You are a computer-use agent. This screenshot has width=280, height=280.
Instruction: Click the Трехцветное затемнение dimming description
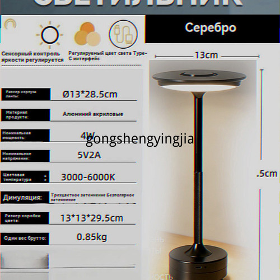(x=92, y=197)
